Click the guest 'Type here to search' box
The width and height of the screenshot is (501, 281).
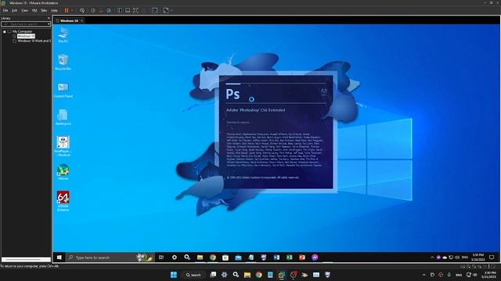click(x=110, y=258)
